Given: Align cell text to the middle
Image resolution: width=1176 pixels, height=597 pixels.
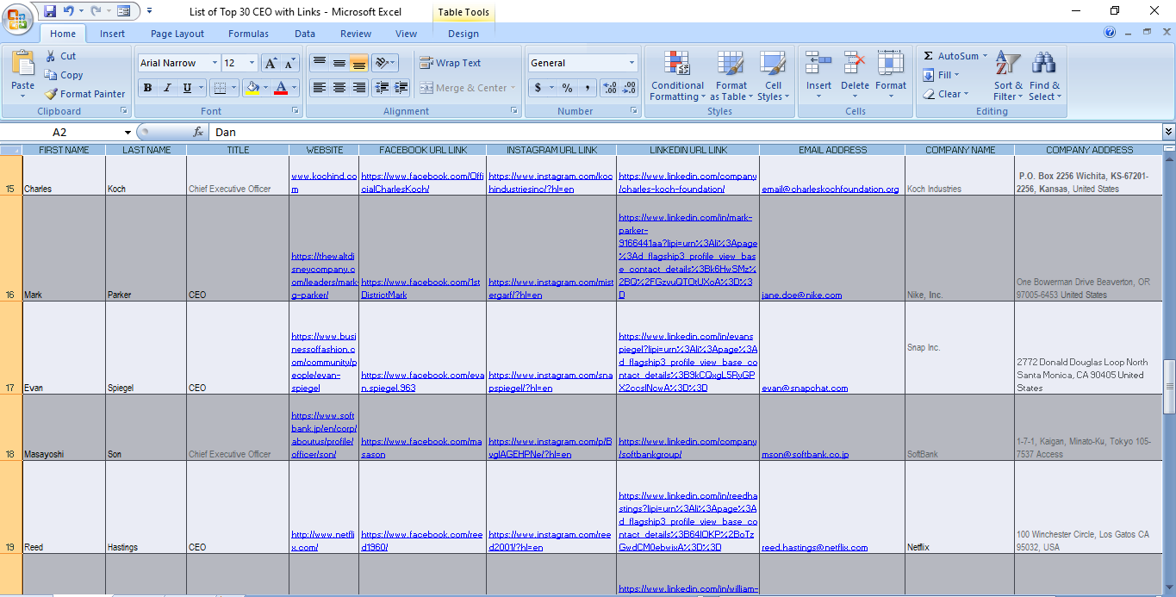Looking at the screenshot, I should click(339, 63).
